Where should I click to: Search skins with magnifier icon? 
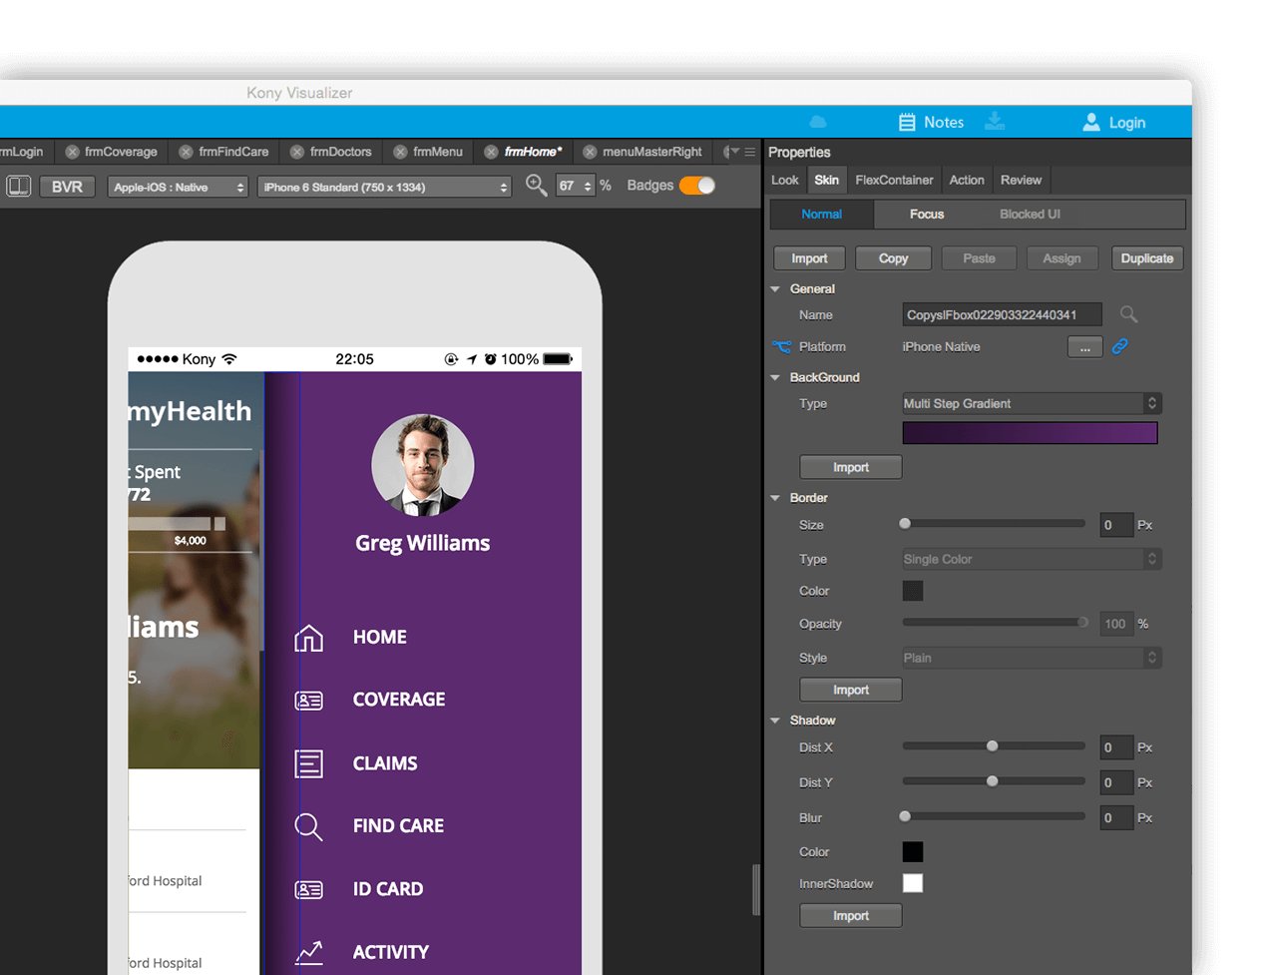pos(1128,314)
